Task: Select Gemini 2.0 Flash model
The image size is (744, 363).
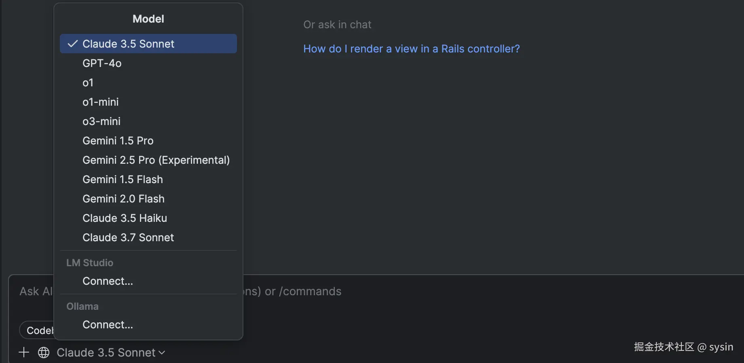Action: pos(123,199)
